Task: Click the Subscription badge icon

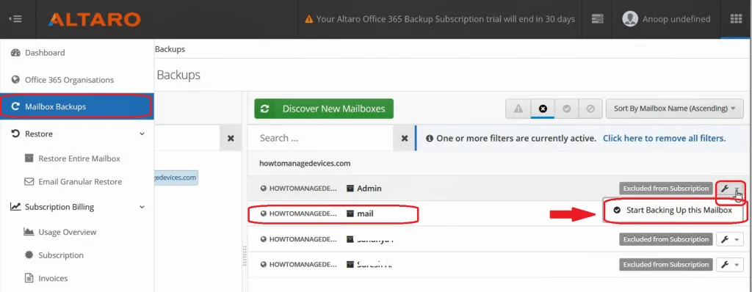Action: coord(29,255)
